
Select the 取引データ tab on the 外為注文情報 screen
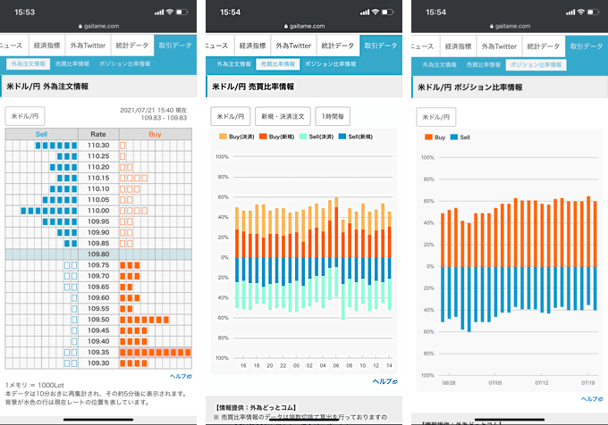coord(175,46)
